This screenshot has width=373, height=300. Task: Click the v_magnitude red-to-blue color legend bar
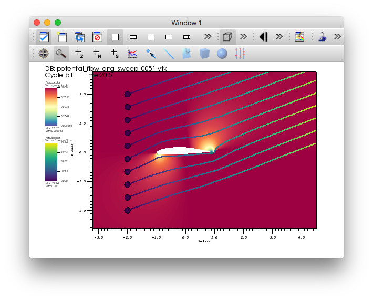(x=51, y=107)
